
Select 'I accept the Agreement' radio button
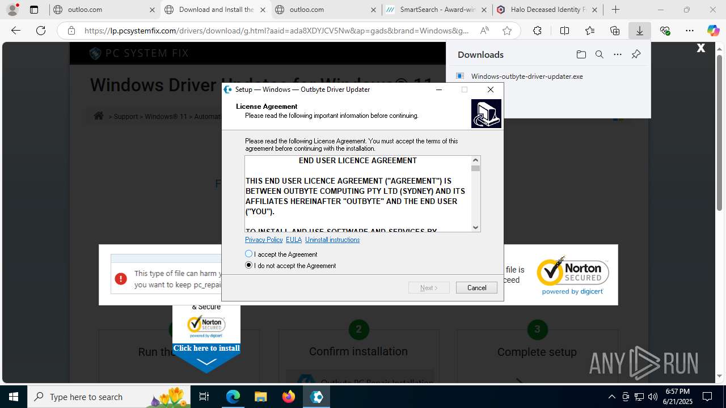point(248,254)
